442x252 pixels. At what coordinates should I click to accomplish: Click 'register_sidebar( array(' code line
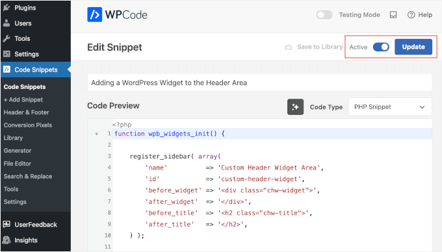175,157
